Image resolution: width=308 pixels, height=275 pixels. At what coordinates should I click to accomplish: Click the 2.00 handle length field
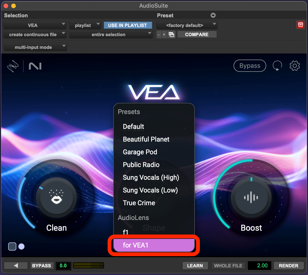coord(259,266)
